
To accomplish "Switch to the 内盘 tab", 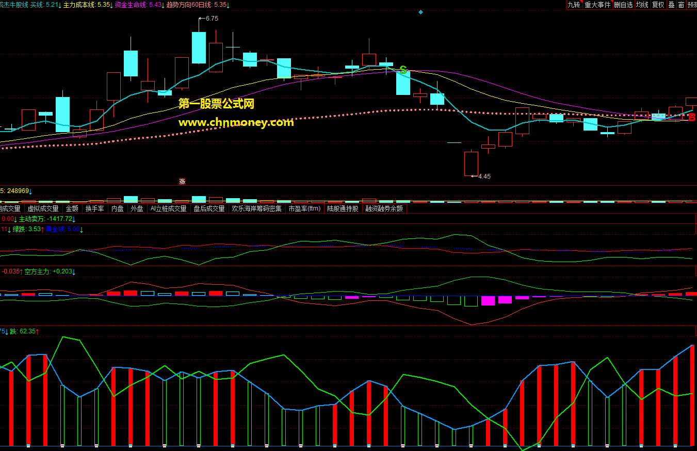I will pos(118,209).
